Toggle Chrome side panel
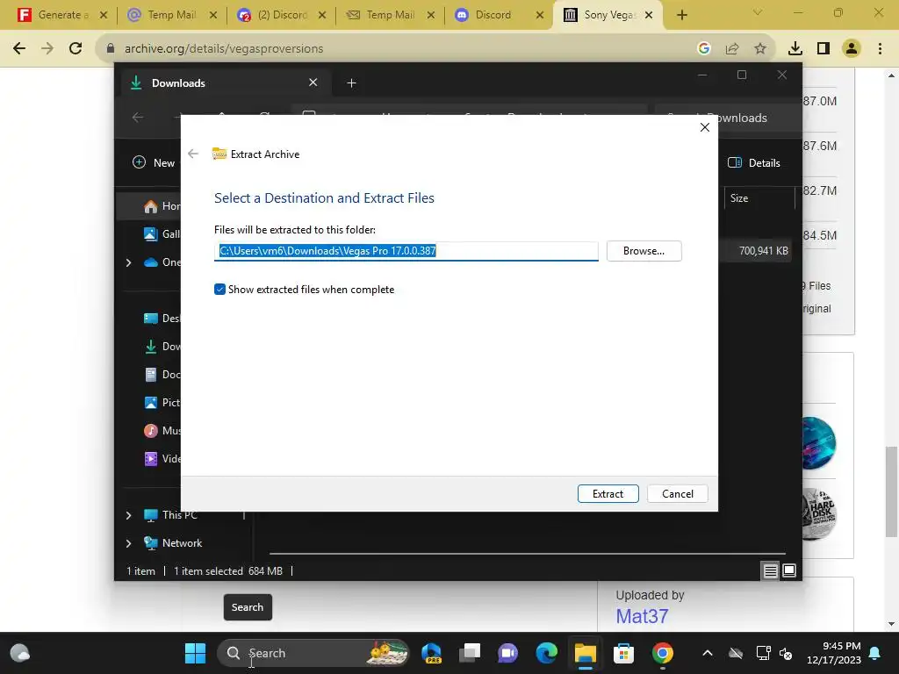 pos(823,49)
